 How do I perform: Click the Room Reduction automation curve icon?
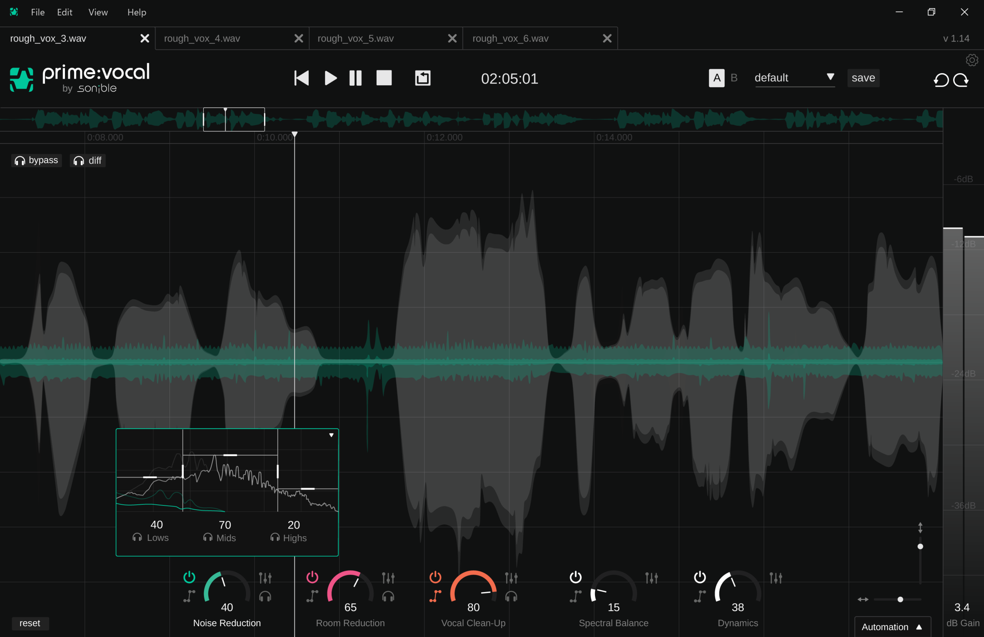pyautogui.click(x=313, y=596)
